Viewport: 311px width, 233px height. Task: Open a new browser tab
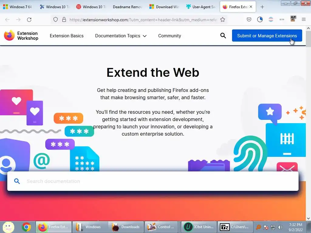[262, 7]
